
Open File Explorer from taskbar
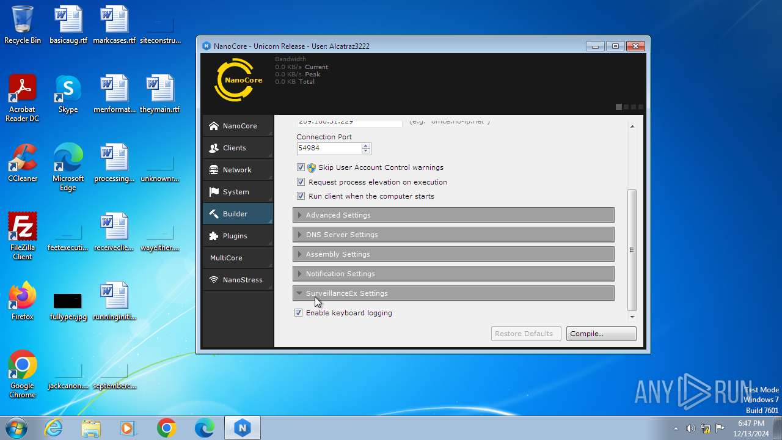(91, 428)
